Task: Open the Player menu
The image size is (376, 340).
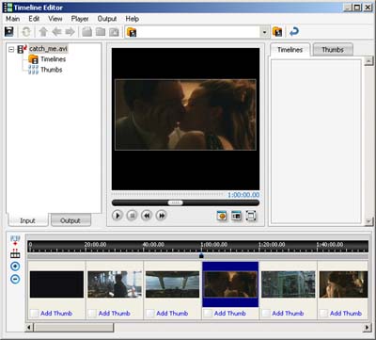Action: [80, 19]
